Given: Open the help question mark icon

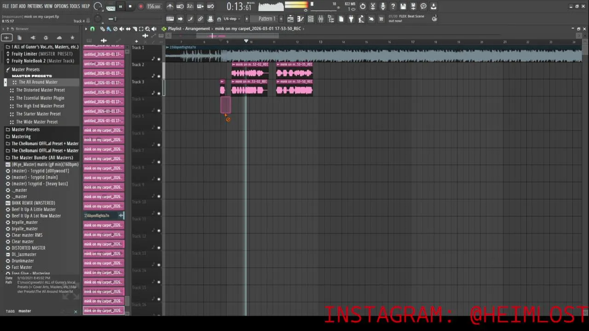Looking at the screenshot, I should [x=393, y=6].
